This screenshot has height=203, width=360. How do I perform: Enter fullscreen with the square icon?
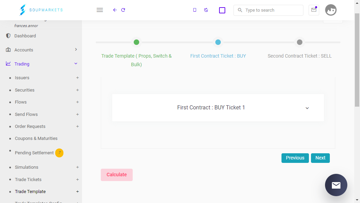pos(222,10)
